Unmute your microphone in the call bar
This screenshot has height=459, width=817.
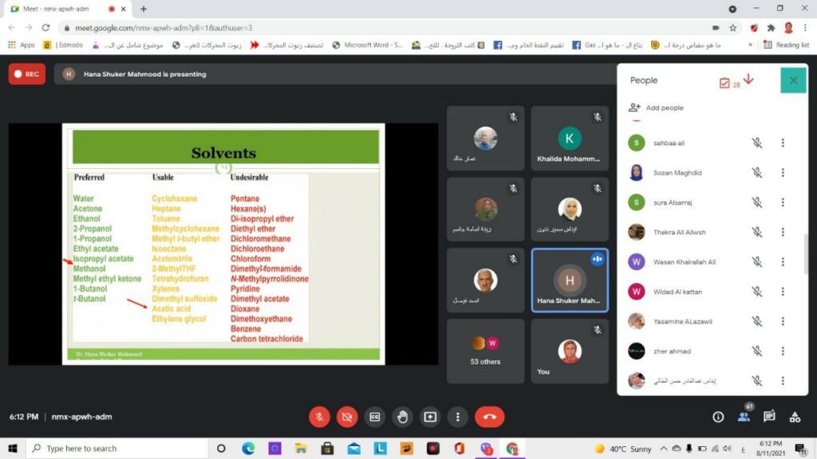[319, 417]
